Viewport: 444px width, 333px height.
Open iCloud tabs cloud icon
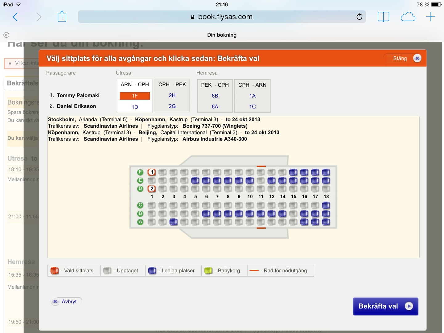[408, 17]
